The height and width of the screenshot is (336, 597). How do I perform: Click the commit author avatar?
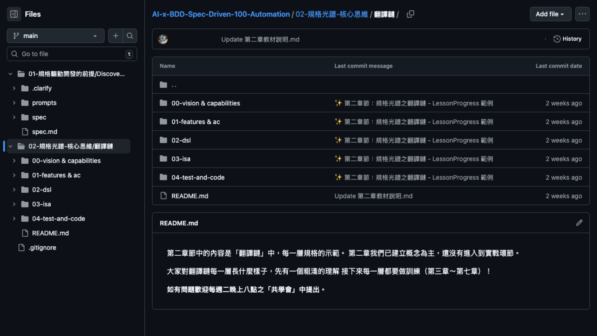point(163,39)
